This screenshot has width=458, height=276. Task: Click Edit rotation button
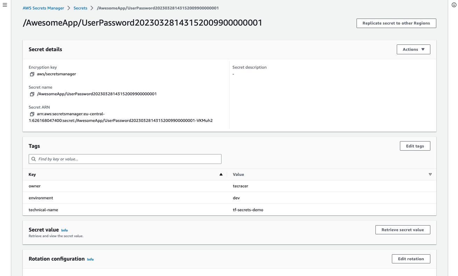tap(411, 259)
